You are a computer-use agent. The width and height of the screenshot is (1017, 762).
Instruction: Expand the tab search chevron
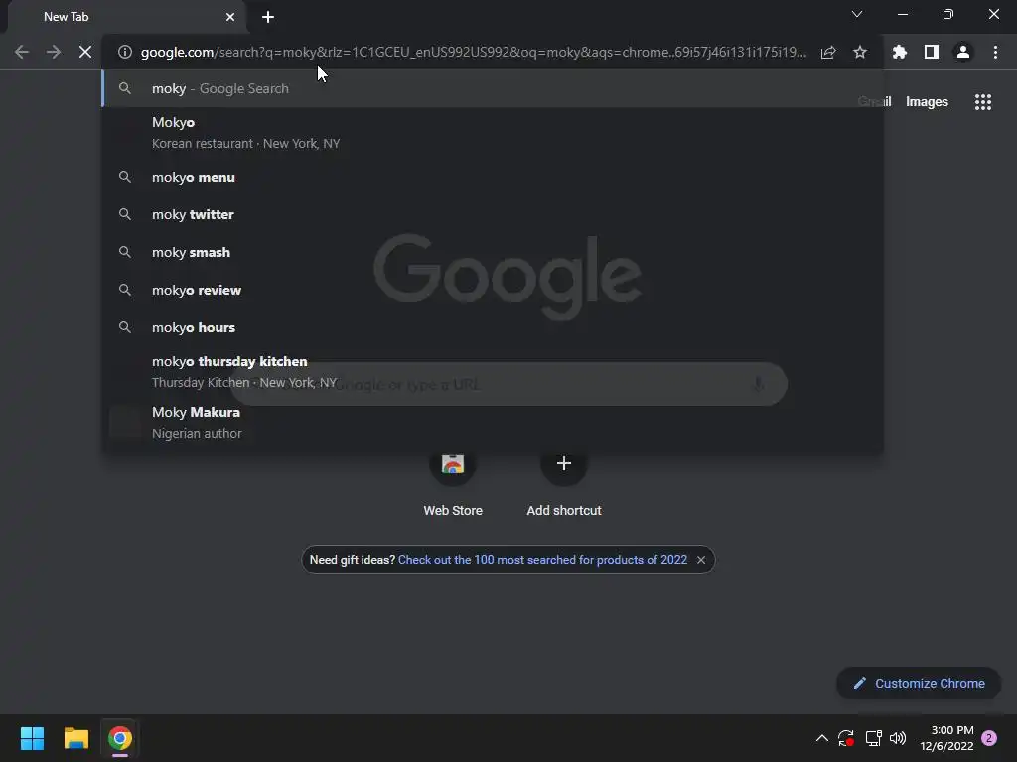[x=857, y=14]
